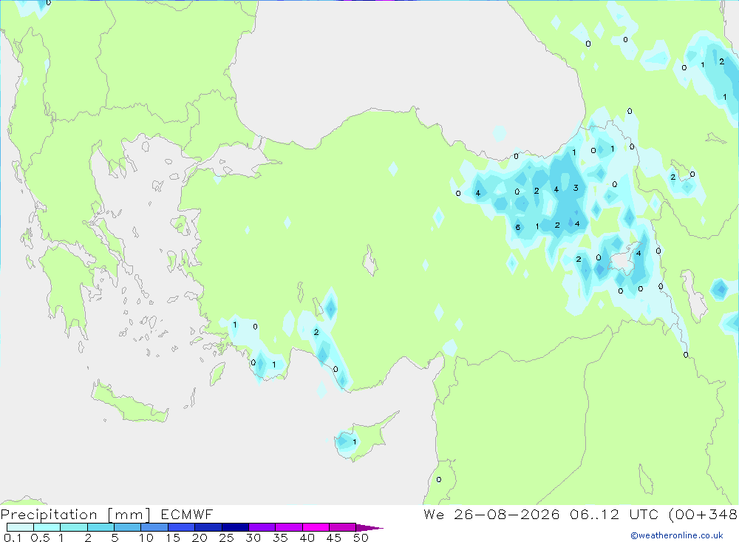Click the 'We 26-08-2026' date text

pos(491,515)
